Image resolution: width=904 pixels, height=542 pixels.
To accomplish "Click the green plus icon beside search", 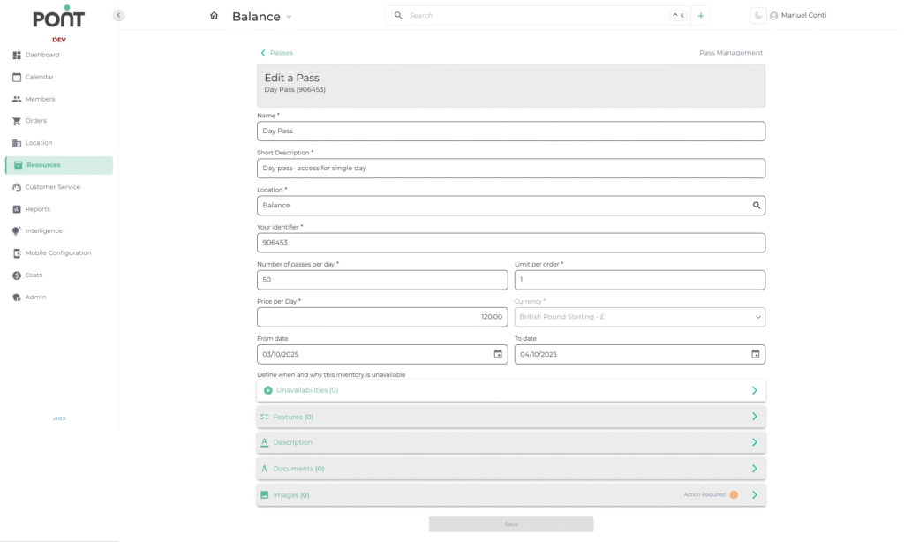I will [x=701, y=16].
